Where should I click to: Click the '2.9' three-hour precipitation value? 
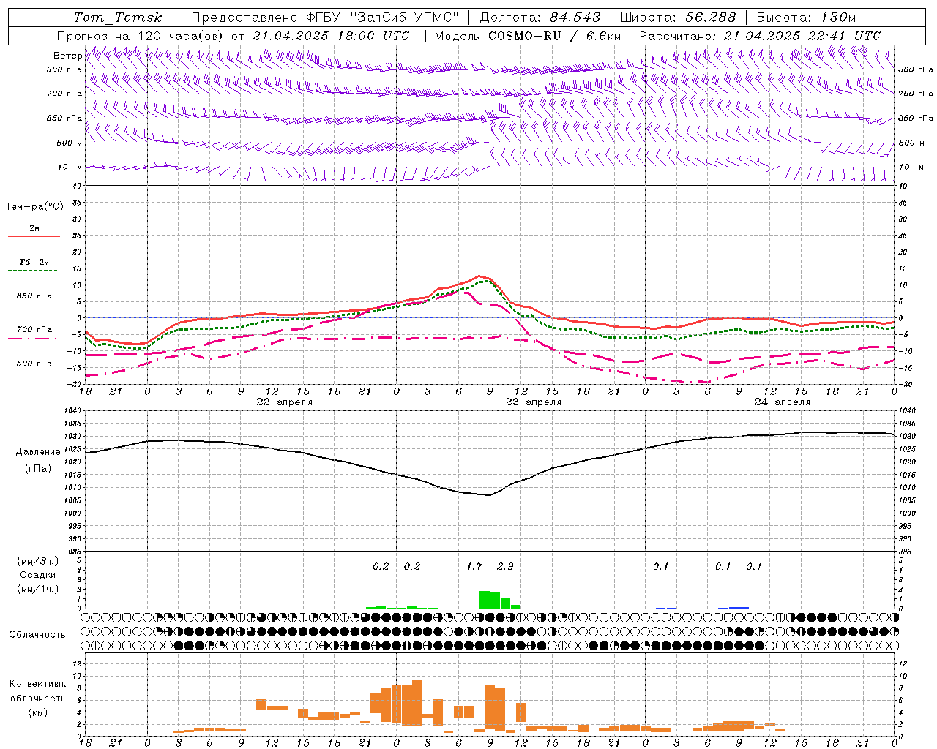pyautogui.click(x=505, y=566)
